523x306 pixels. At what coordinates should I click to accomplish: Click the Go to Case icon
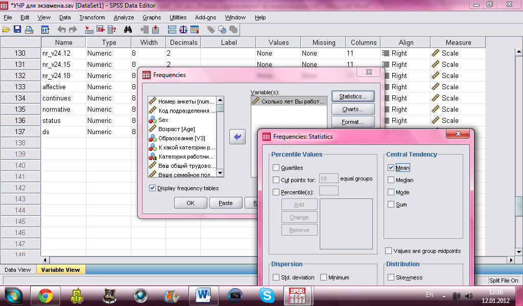89,30
